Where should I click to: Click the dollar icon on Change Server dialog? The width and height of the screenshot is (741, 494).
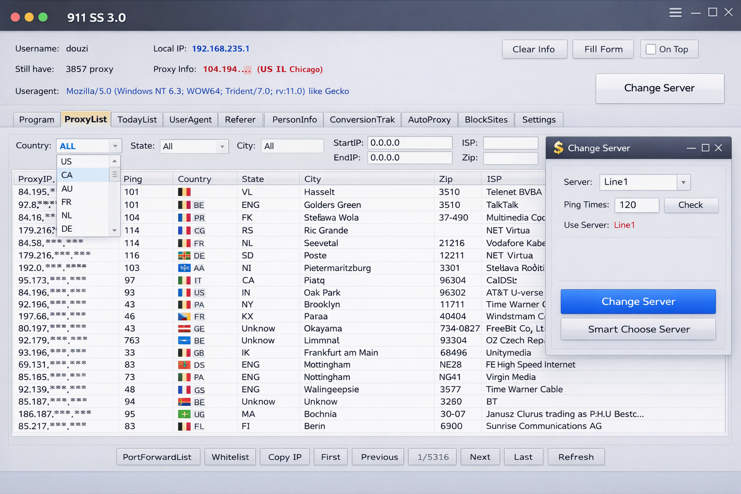(x=558, y=148)
